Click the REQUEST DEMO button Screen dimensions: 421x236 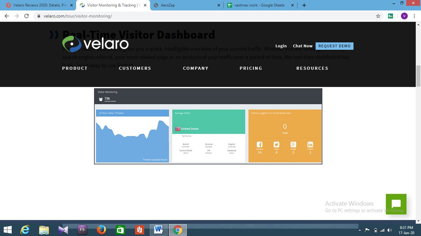pyautogui.click(x=334, y=46)
